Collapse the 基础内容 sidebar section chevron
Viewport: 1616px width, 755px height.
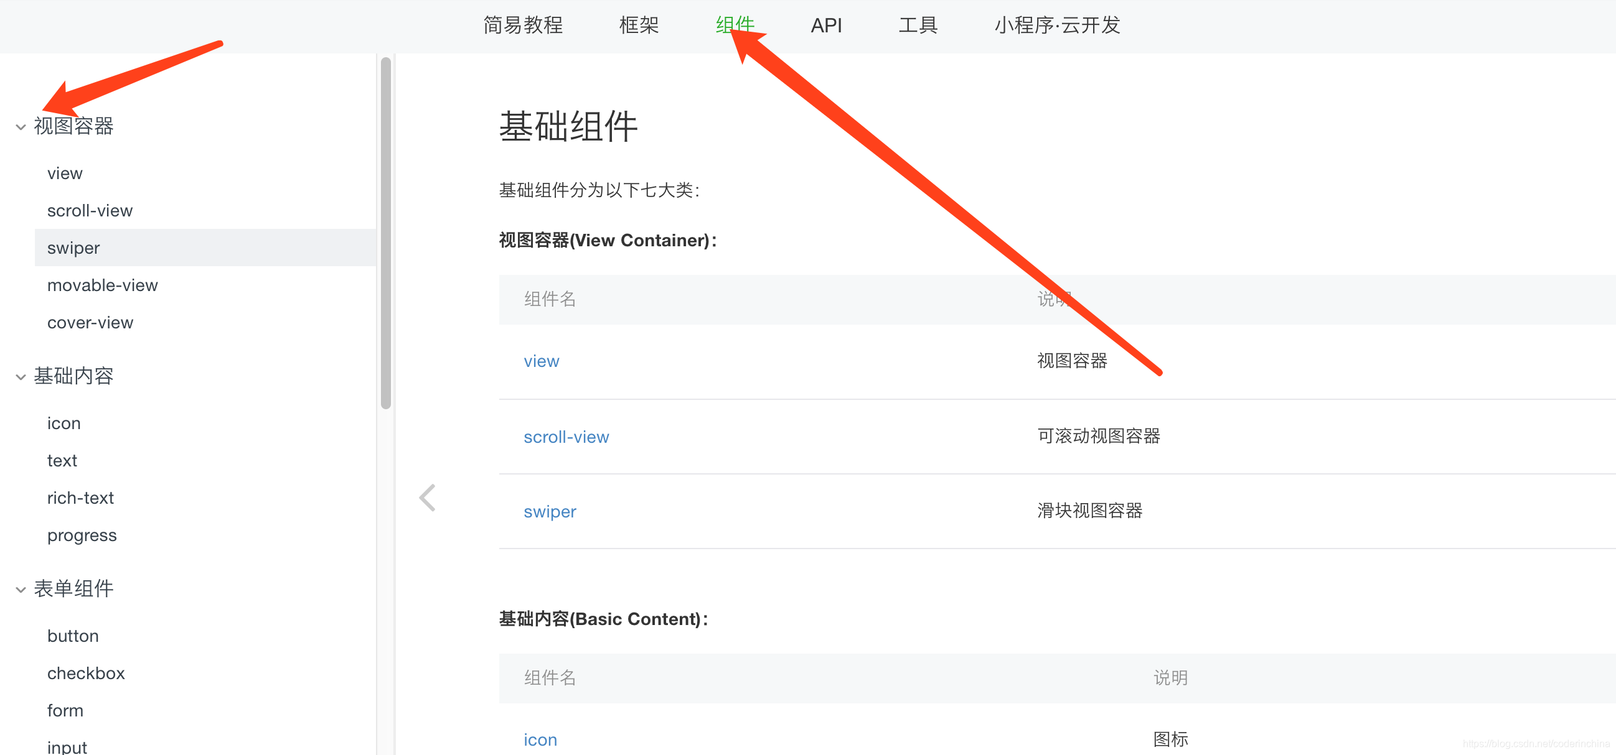click(21, 377)
